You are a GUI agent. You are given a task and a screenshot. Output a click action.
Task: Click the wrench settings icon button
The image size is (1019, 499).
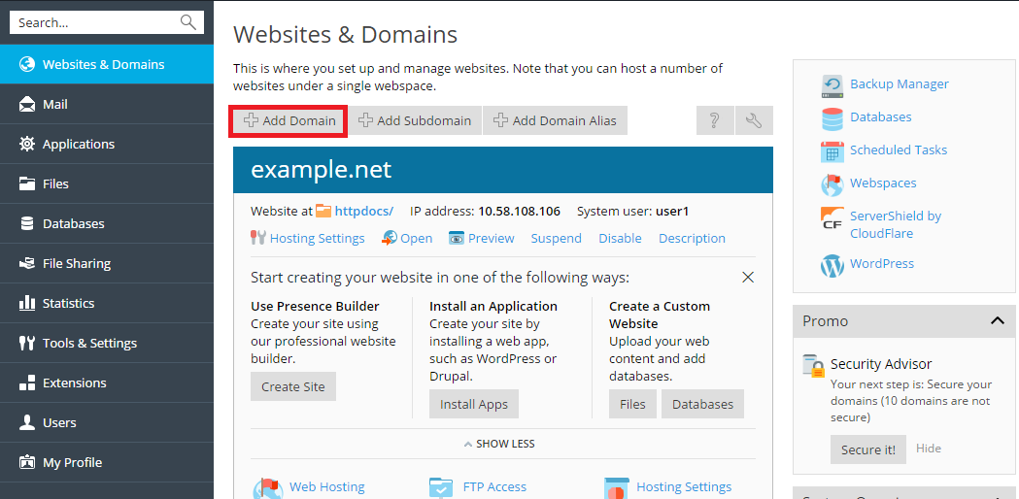pyautogui.click(x=754, y=120)
